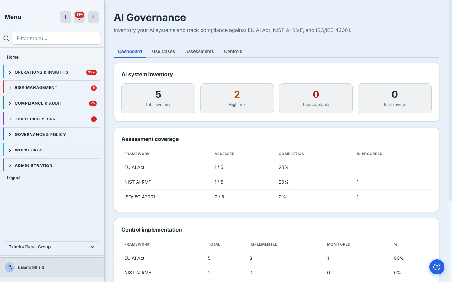The width and height of the screenshot is (452, 282).
Task: Click ISO/IEC 42001 framework row
Action: pos(277,197)
